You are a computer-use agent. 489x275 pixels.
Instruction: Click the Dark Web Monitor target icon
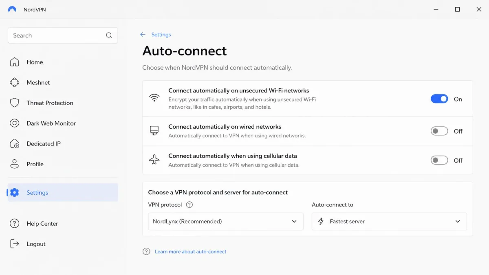coord(14,123)
